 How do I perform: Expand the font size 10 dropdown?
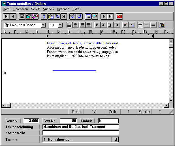pos(60,25)
